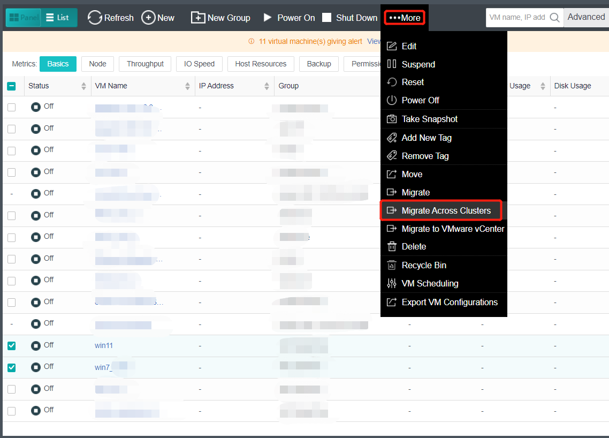Screen dimensions: 609x438
Task: Open the More dropdown menu
Action: tap(405, 18)
